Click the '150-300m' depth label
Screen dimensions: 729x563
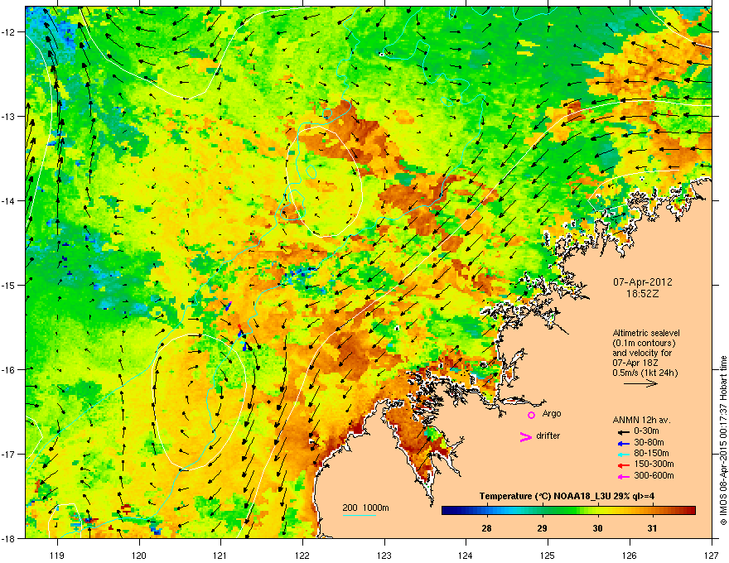pos(654,464)
